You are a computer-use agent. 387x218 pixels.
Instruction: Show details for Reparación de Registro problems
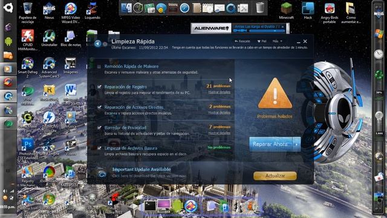pyautogui.click(x=219, y=92)
